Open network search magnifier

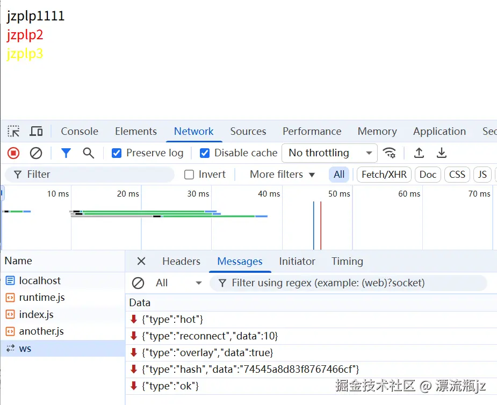coord(89,153)
